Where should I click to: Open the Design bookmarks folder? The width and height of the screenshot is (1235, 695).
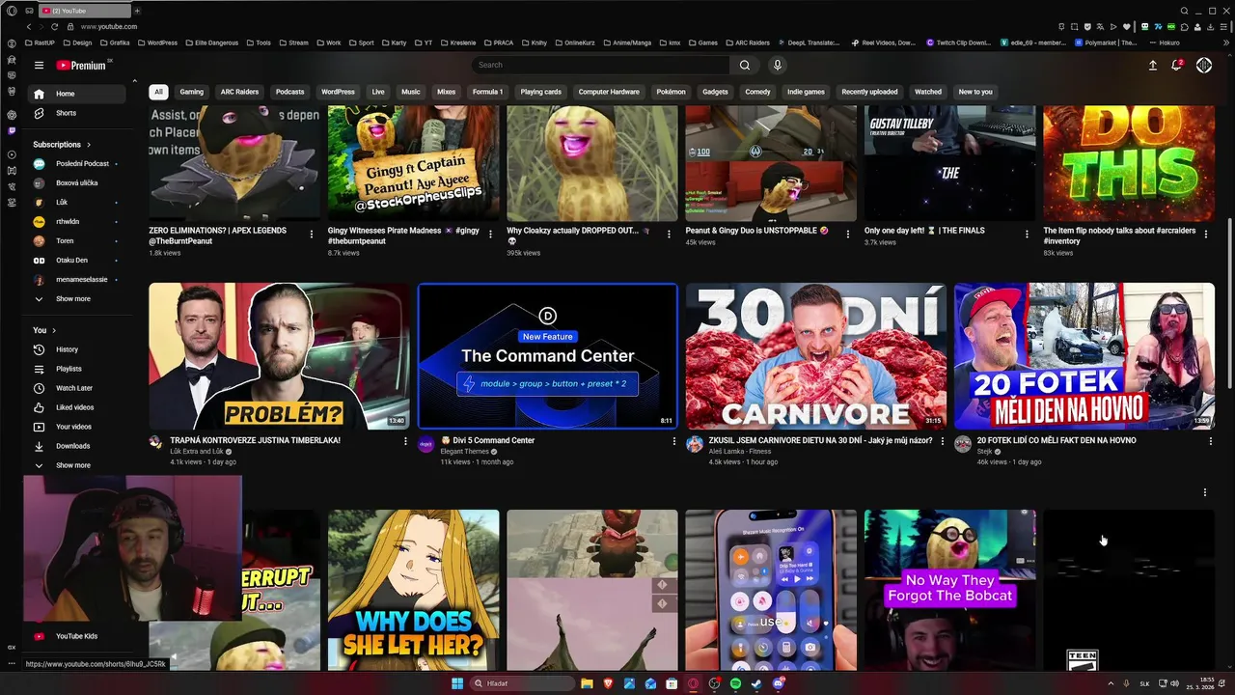coord(77,43)
